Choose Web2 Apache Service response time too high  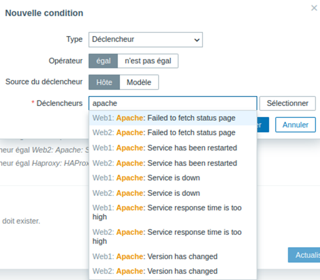(167, 237)
